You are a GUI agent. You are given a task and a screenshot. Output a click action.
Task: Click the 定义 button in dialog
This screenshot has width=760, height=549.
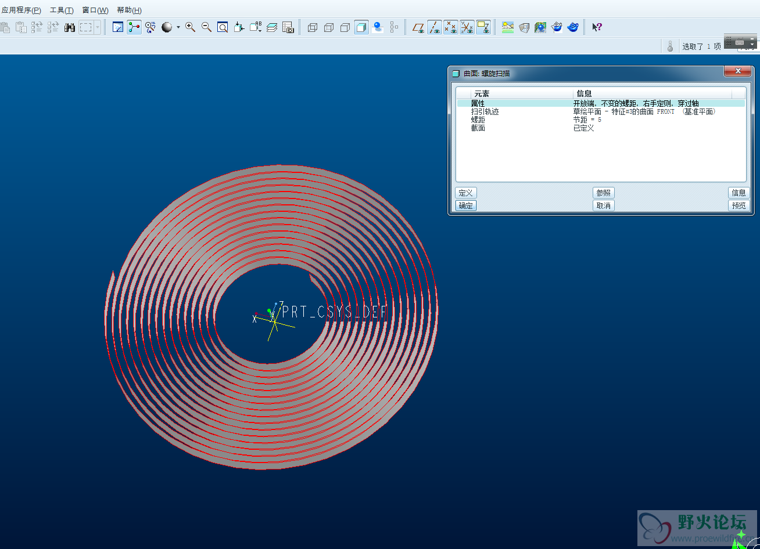pyautogui.click(x=466, y=193)
